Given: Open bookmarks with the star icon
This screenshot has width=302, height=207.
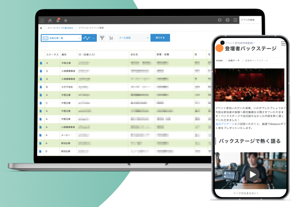Looking at the screenshot, I should (x=66, y=20).
